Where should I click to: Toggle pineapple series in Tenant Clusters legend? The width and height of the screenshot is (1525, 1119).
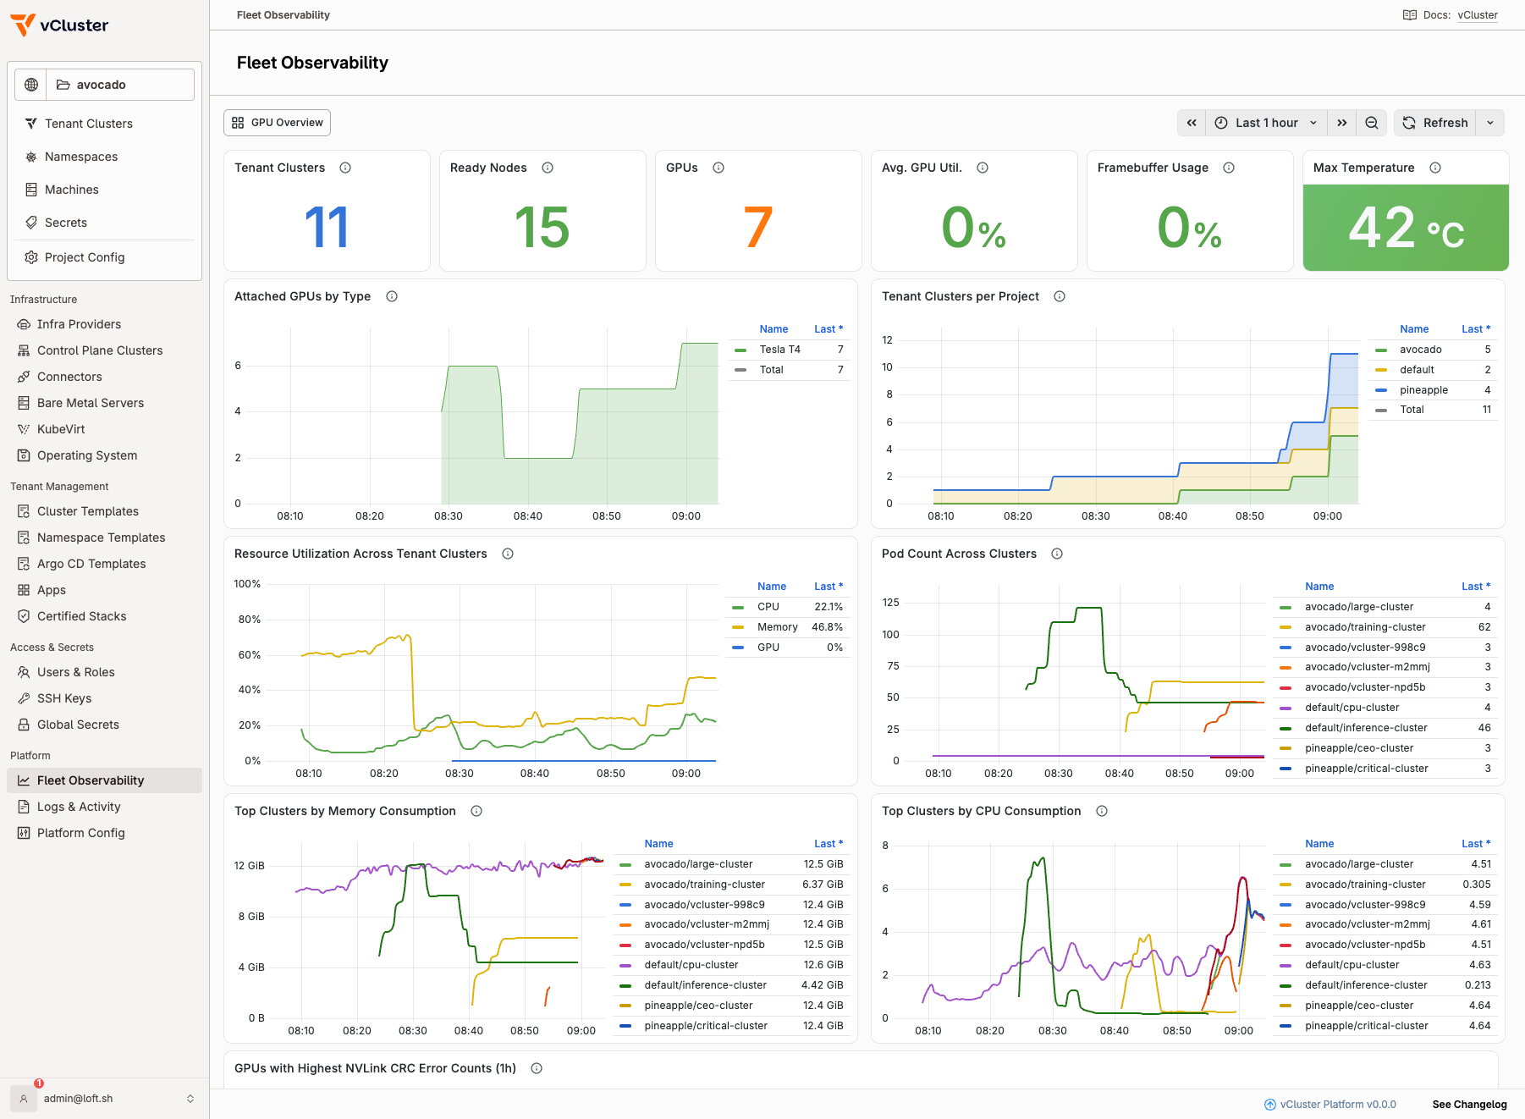[x=1423, y=390]
